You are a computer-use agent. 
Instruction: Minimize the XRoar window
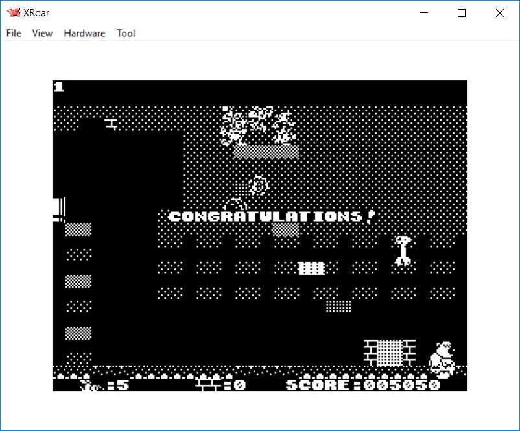point(424,13)
